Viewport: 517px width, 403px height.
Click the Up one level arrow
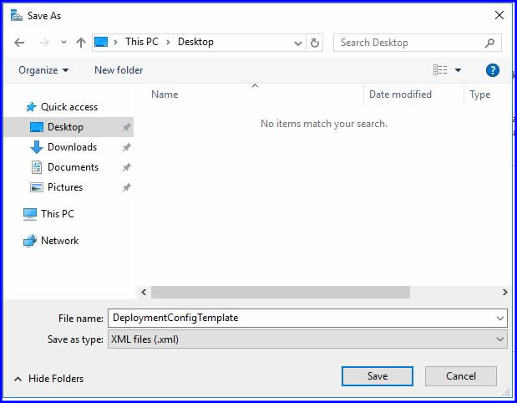(81, 43)
